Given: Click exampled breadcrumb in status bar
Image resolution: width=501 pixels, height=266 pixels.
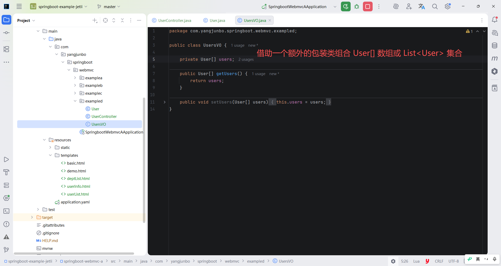Looking at the screenshot, I should click(255, 261).
